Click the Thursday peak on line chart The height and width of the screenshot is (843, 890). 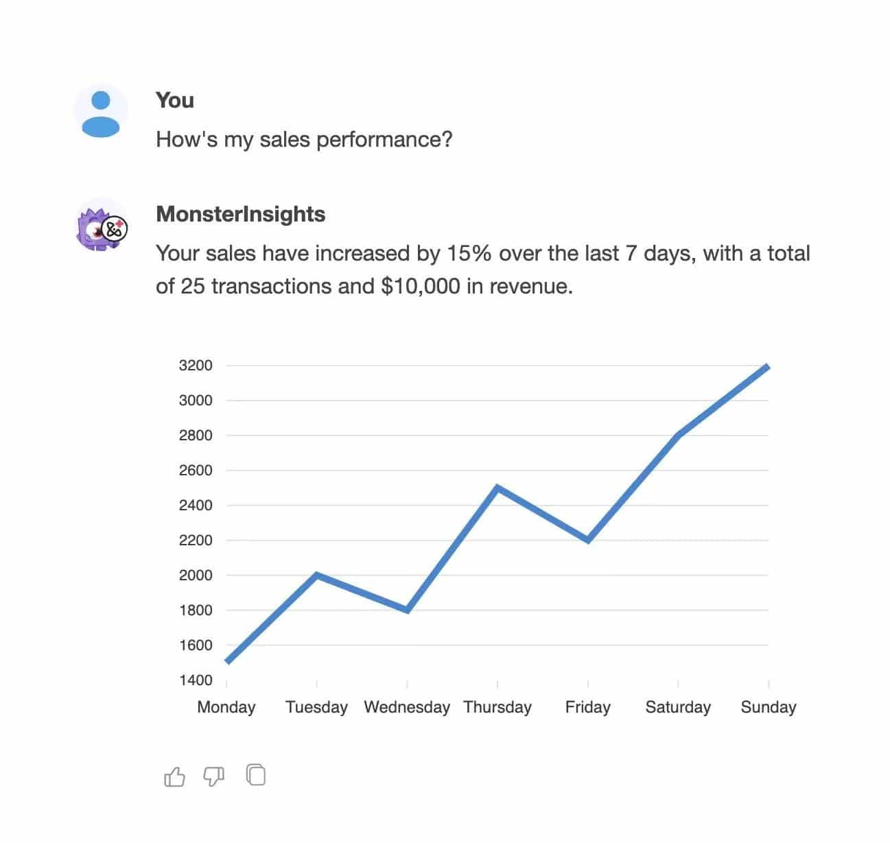pos(497,488)
